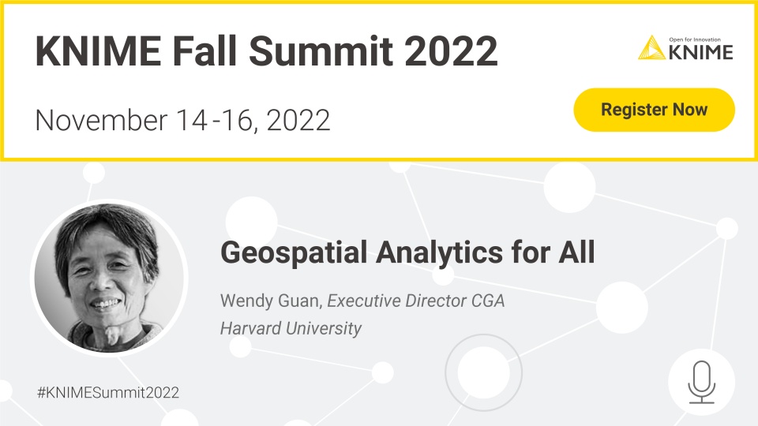
Task: Click the small node at far right edge
Action: 726,228
